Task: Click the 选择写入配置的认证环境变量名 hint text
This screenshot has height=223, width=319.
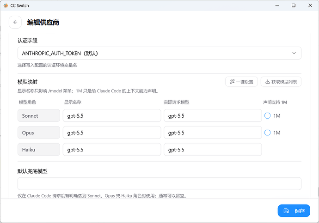Action: tap(47, 65)
